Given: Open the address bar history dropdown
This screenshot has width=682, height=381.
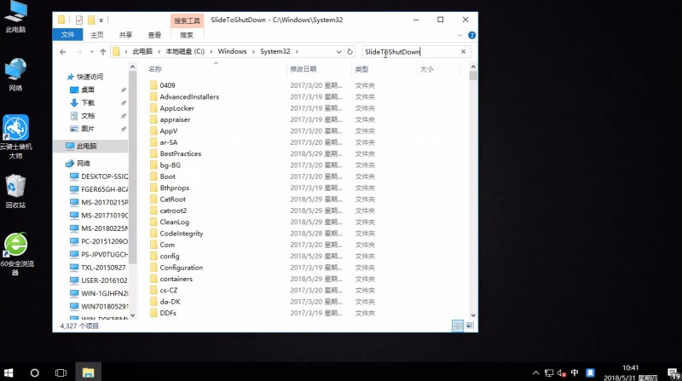Looking at the screenshot, I should point(338,52).
